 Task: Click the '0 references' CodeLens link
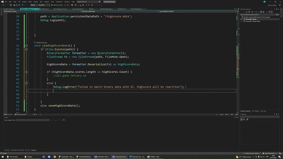pyautogui.click(x=41, y=42)
